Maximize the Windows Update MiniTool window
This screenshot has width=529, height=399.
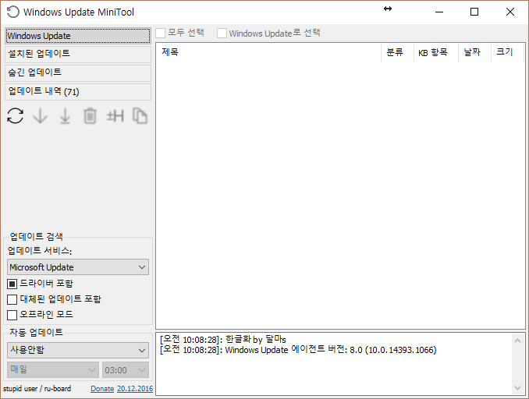click(x=474, y=12)
